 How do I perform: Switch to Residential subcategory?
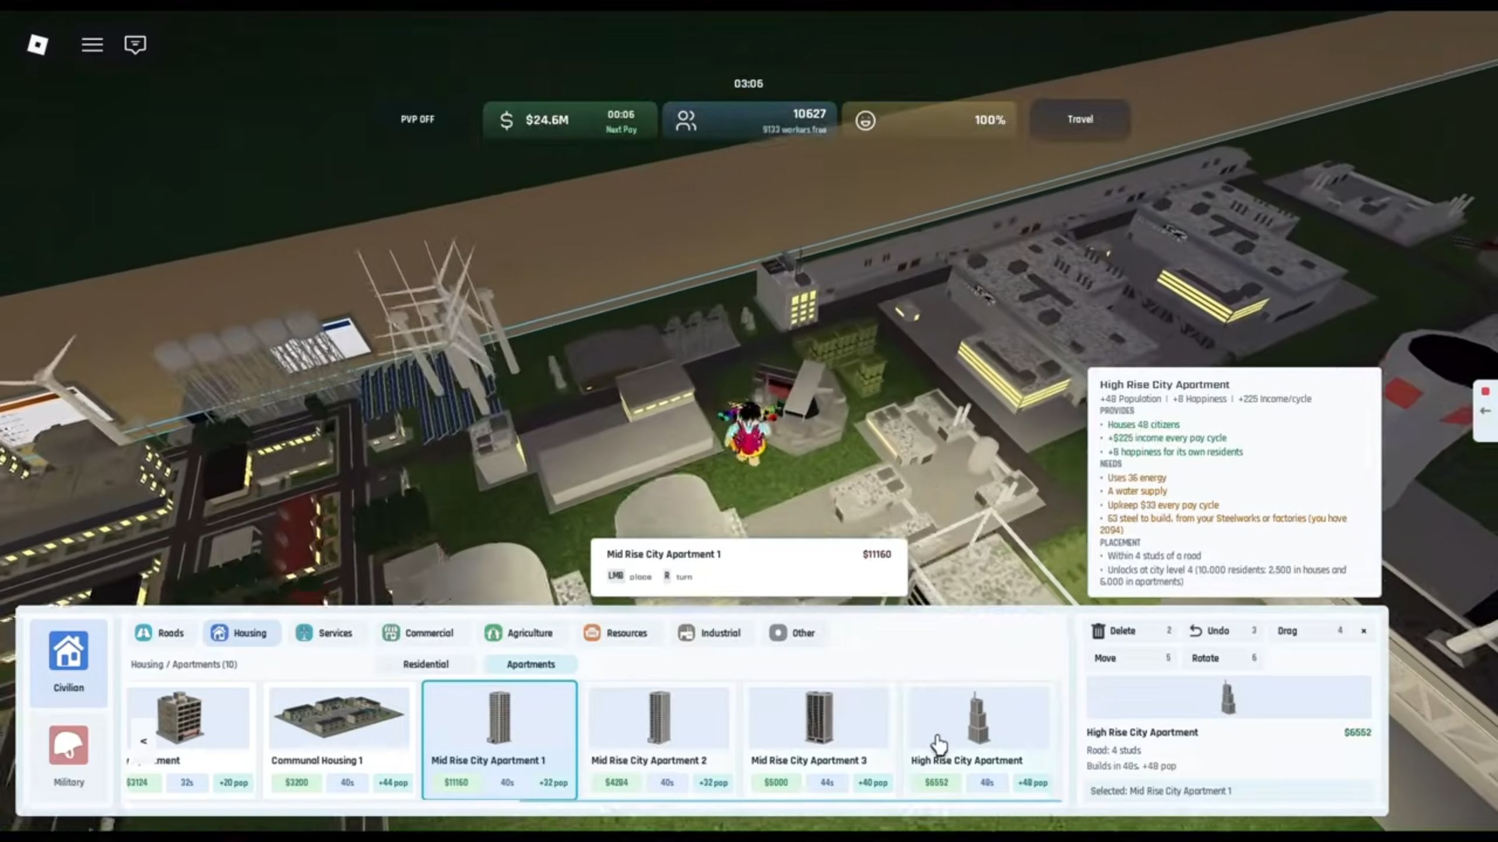[425, 664]
